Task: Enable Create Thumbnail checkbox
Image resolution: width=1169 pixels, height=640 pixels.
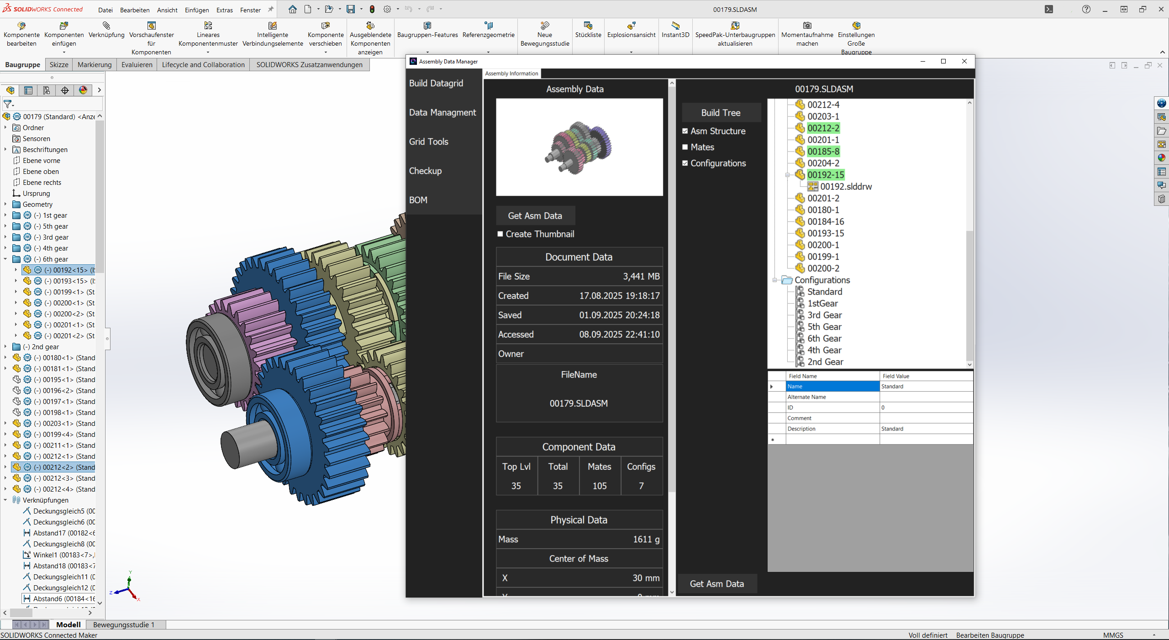Action: [x=500, y=234]
